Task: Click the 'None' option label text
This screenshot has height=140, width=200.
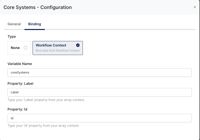Action: [15, 48]
